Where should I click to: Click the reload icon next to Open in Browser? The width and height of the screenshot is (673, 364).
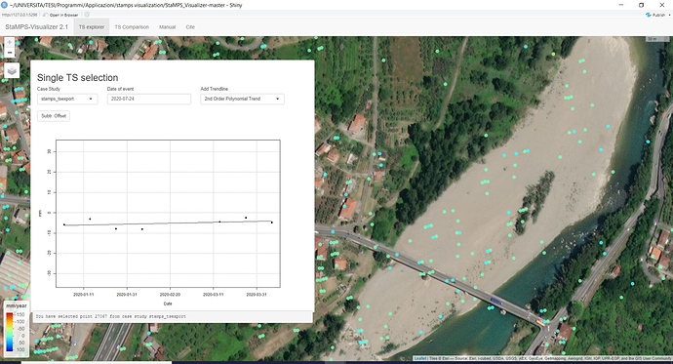tap(87, 15)
